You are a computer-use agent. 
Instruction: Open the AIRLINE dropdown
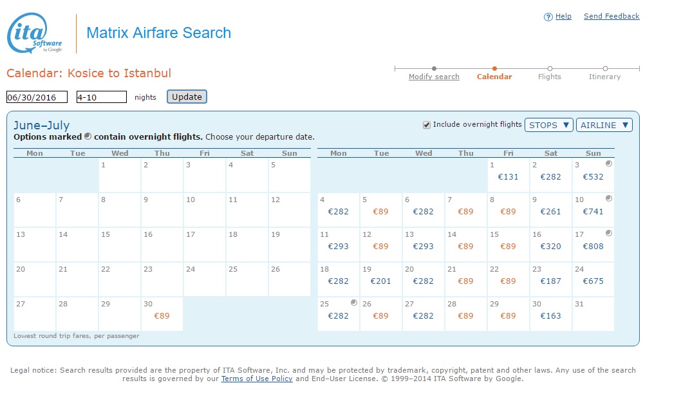click(x=604, y=125)
